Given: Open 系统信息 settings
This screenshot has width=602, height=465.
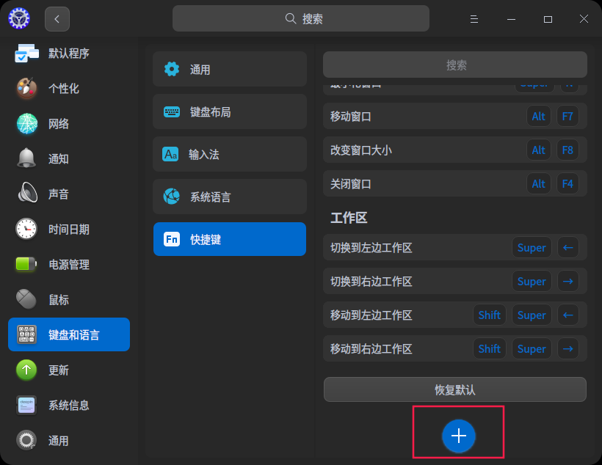Looking at the screenshot, I should tap(69, 405).
